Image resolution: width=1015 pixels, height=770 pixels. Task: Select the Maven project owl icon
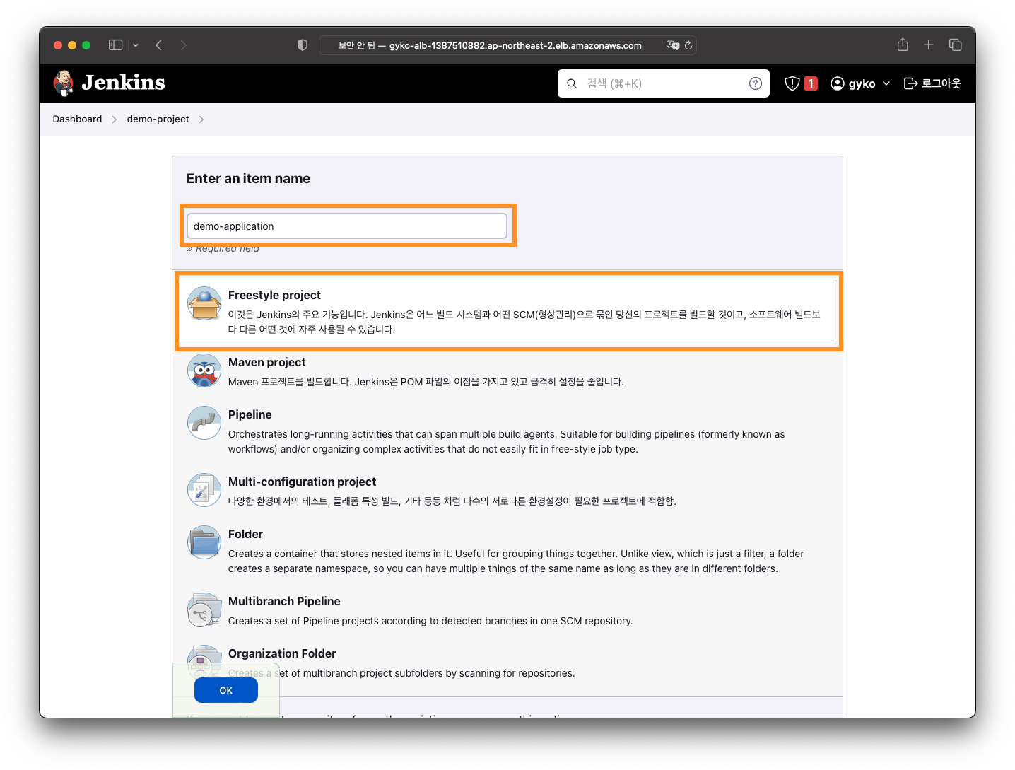(x=204, y=371)
